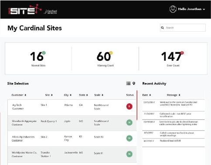Open the 147 Error Count tile
Viewport: 211px width, 165px height.
click(173, 59)
